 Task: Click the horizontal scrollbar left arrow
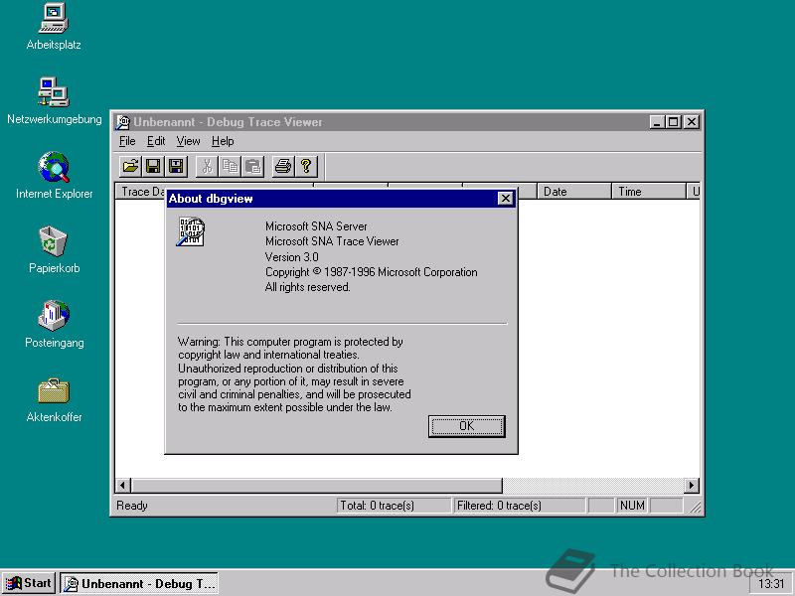coord(122,486)
